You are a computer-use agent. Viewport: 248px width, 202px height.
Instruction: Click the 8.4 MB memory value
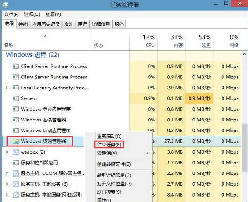(x=175, y=195)
